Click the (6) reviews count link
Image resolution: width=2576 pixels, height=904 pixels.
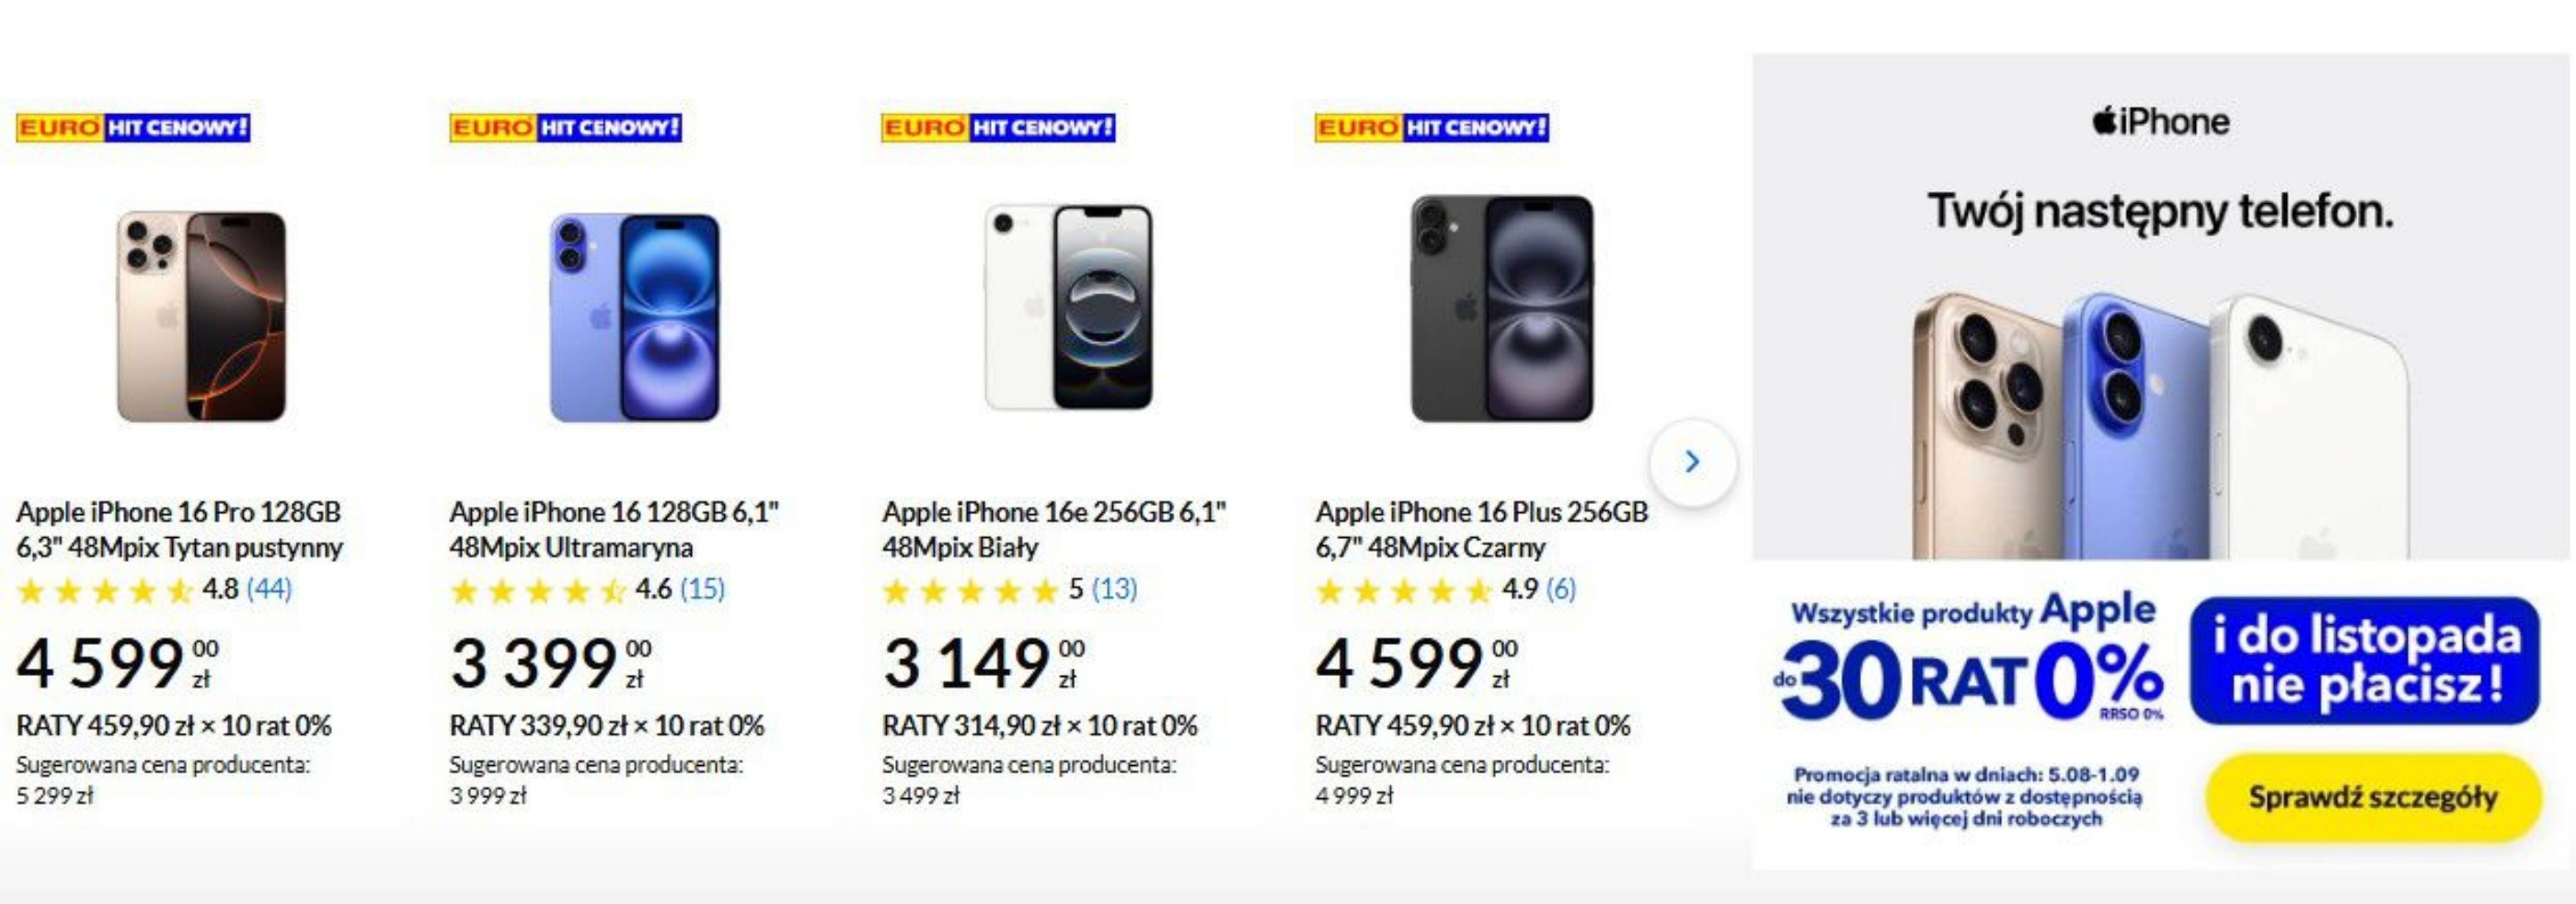(x=1560, y=589)
